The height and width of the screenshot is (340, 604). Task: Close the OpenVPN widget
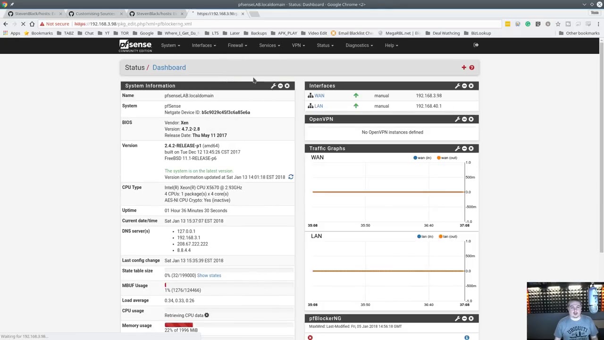(x=471, y=119)
